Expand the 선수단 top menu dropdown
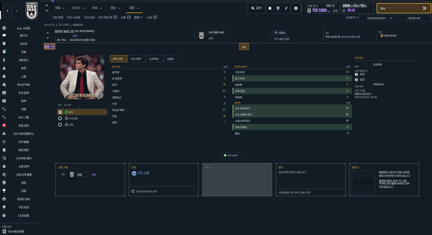 78,8
